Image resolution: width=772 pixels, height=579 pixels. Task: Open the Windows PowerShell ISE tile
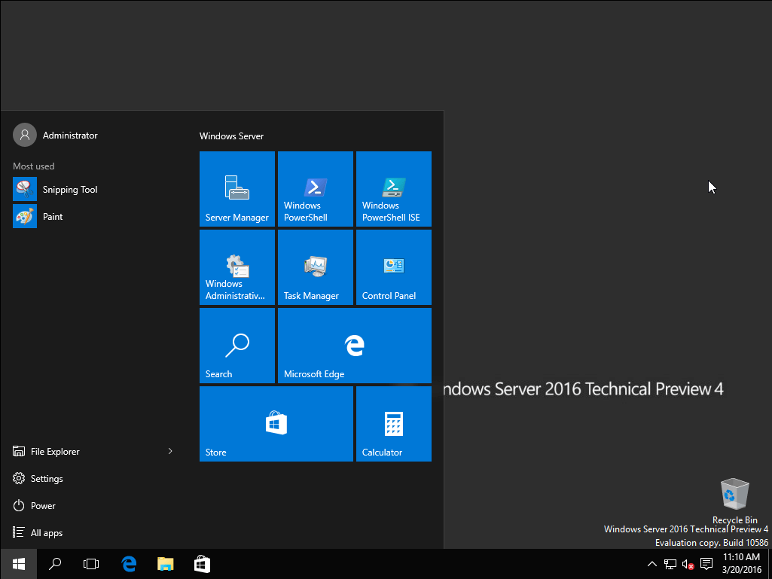click(x=394, y=189)
